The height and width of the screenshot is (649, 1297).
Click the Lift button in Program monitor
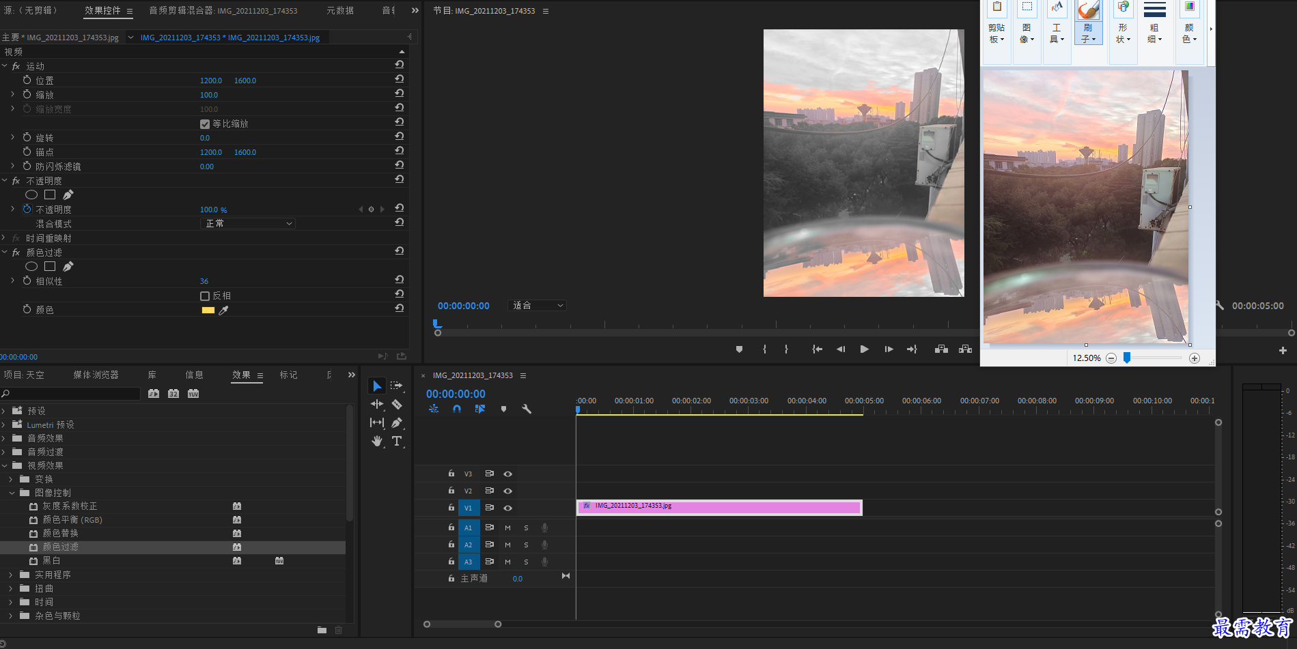pos(941,349)
